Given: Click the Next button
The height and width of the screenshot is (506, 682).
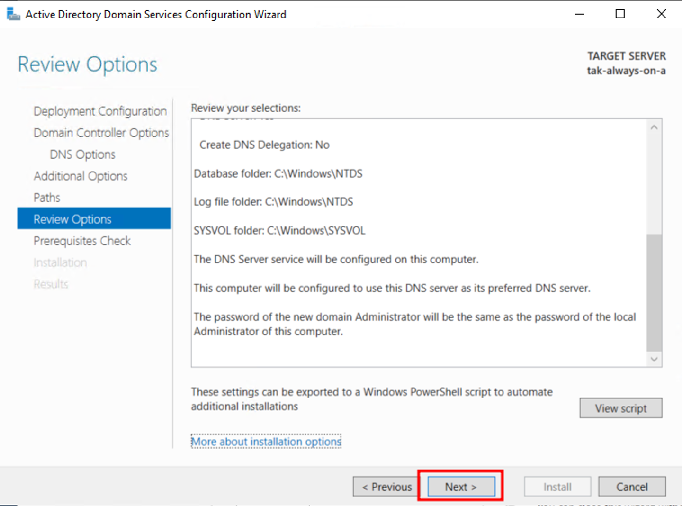Looking at the screenshot, I should 461,487.
